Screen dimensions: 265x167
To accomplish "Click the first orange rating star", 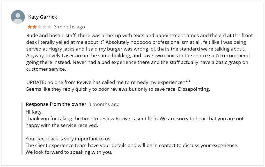I will point(30,27).
